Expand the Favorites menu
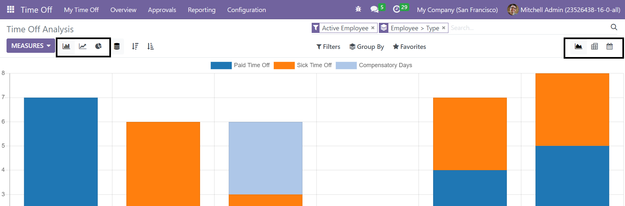The height and width of the screenshot is (206, 625). [409, 47]
